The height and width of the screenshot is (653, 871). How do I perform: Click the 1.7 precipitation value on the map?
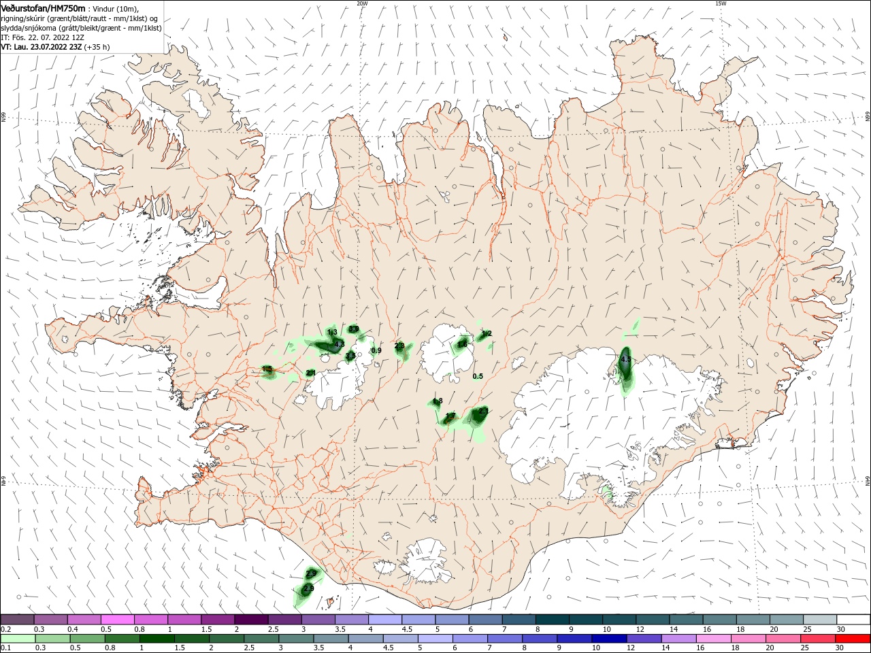(450, 416)
